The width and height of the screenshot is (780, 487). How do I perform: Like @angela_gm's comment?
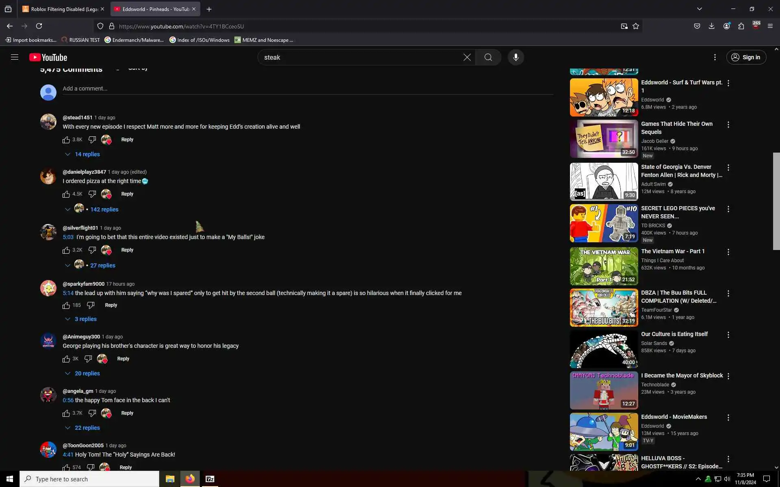[66, 413]
